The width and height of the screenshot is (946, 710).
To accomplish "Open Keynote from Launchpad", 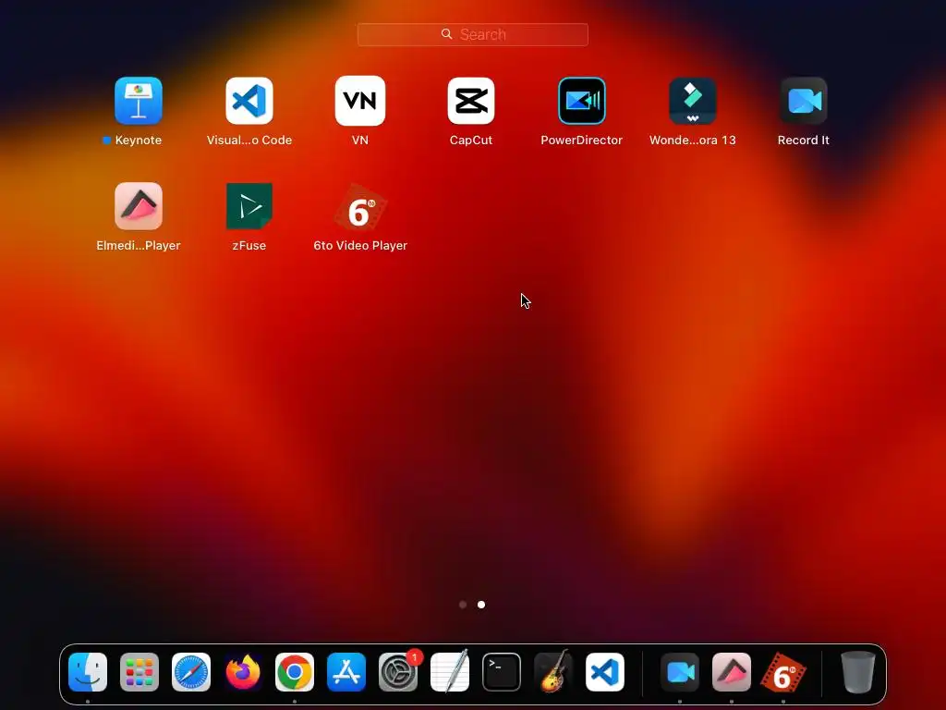I will [139, 100].
